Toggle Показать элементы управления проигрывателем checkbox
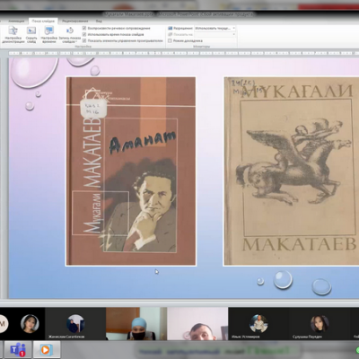Screen dimensions: 359x359 point(84,40)
